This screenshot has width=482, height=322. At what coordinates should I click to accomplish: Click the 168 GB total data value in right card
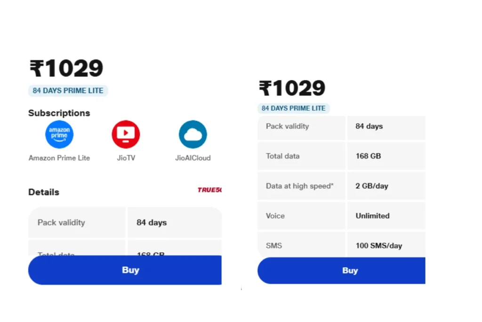point(368,156)
